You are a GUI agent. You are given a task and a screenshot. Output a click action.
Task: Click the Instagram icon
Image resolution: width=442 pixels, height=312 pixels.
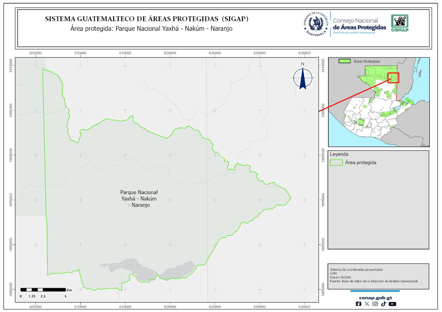tap(375, 304)
